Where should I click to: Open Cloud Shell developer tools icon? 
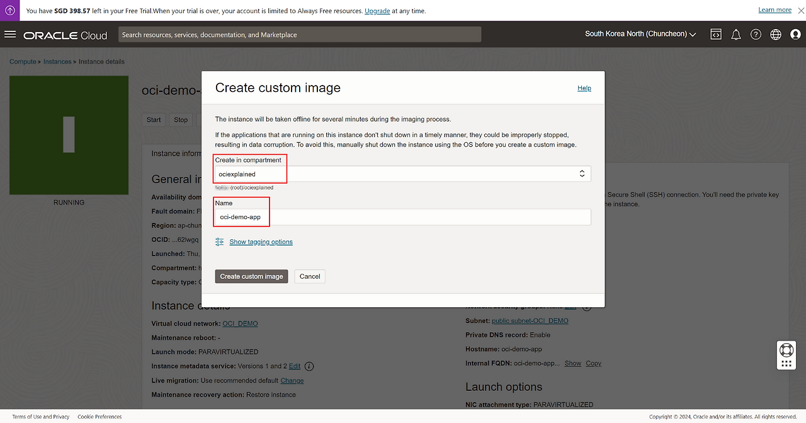tap(716, 35)
